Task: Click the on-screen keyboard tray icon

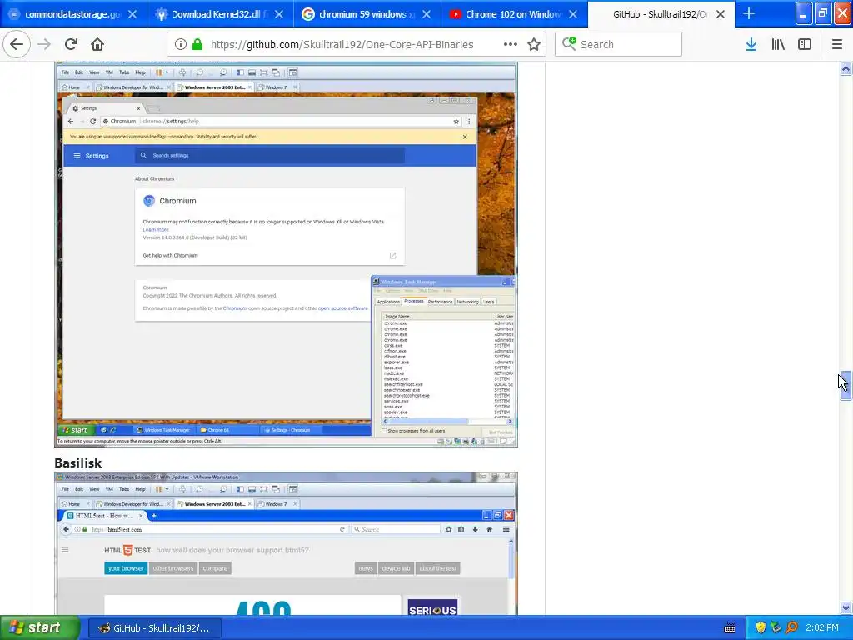Action: pos(730,628)
